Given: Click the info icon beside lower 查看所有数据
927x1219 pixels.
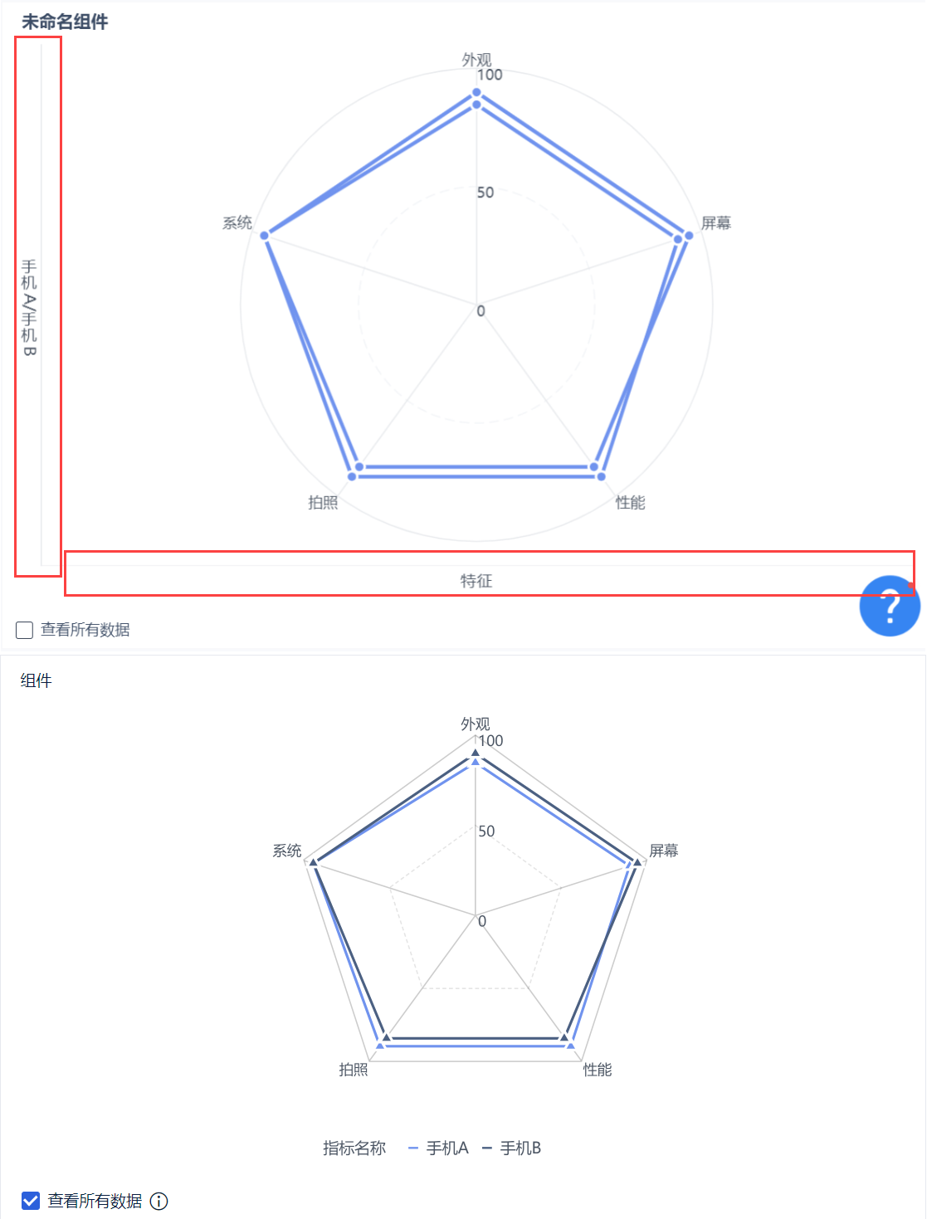Looking at the screenshot, I should 159,1201.
